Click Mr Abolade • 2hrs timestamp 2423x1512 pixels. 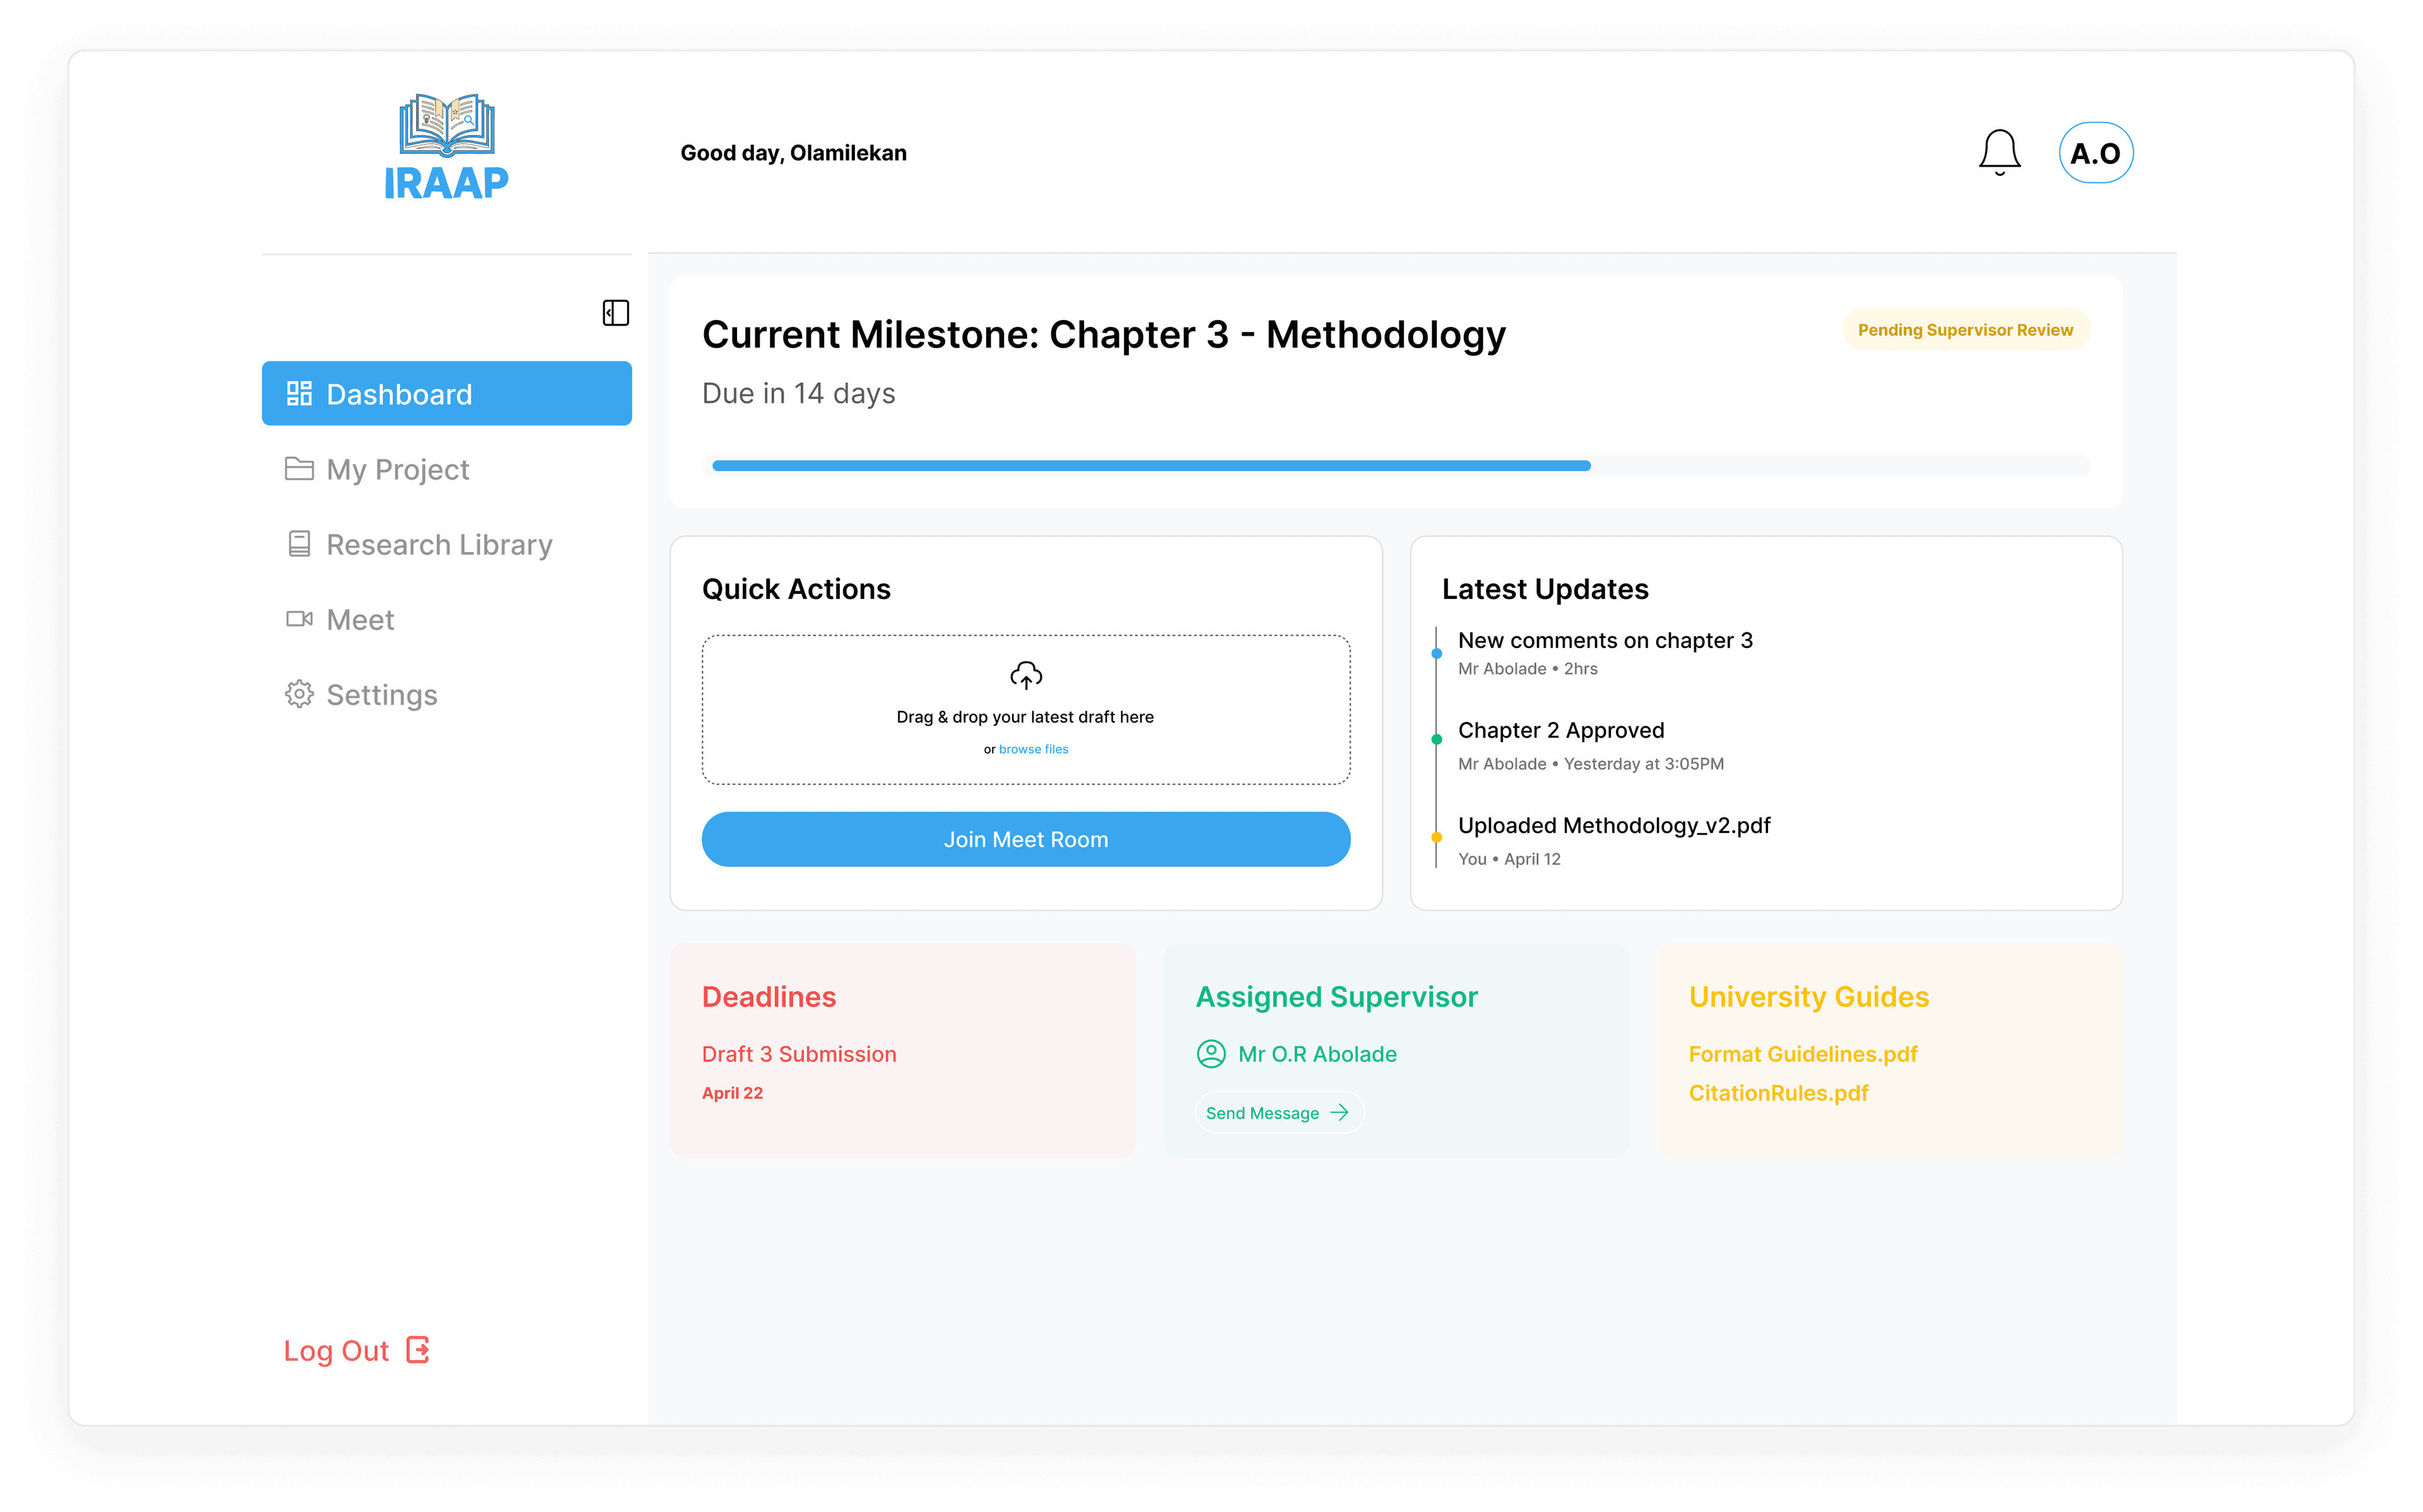(x=1528, y=669)
